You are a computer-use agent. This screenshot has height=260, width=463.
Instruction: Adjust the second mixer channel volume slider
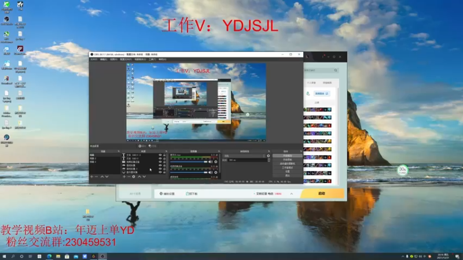click(189, 172)
